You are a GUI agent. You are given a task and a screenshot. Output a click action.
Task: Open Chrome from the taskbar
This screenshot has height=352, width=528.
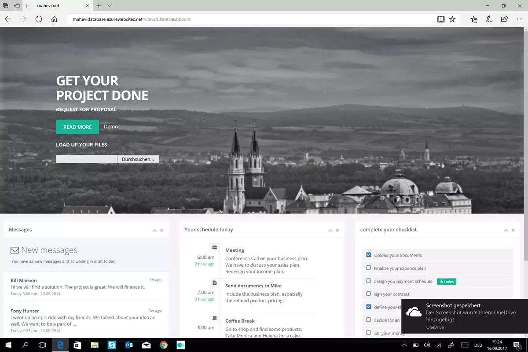[164, 345]
